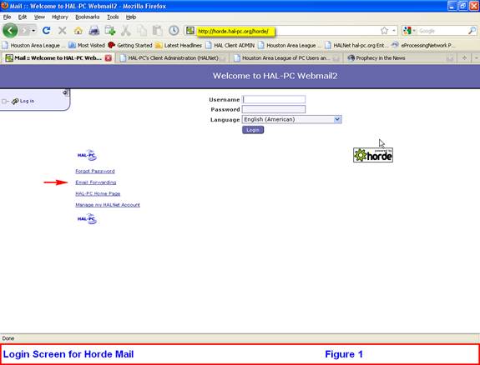Click the Forward arrow button
Image resolution: width=480 pixels, height=365 pixels.
coord(25,31)
